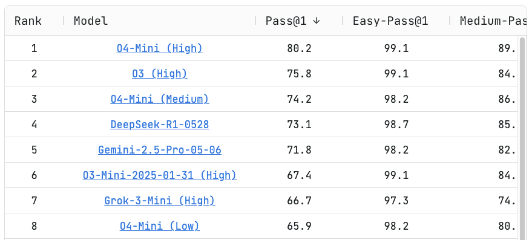Select the rank 5 row cell
The width and height of the screenshot is (532, 240).
pyautogui.click(x=34, y=150)
